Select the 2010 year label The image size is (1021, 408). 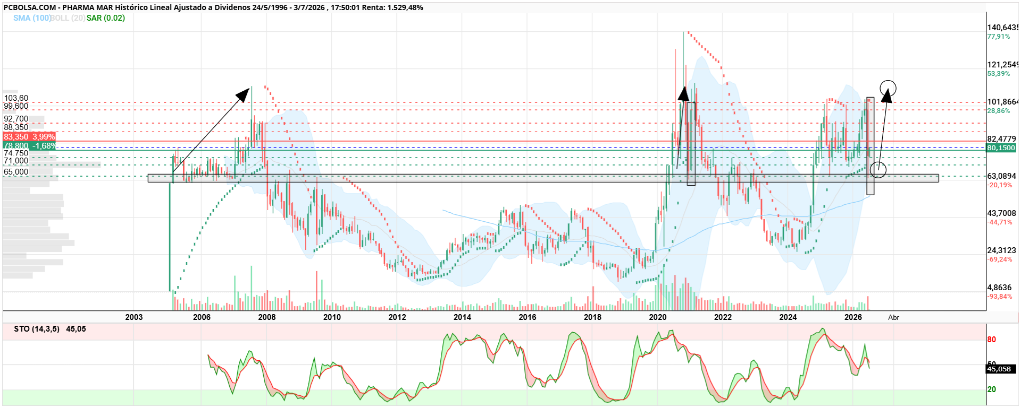(x=332, y=317)
